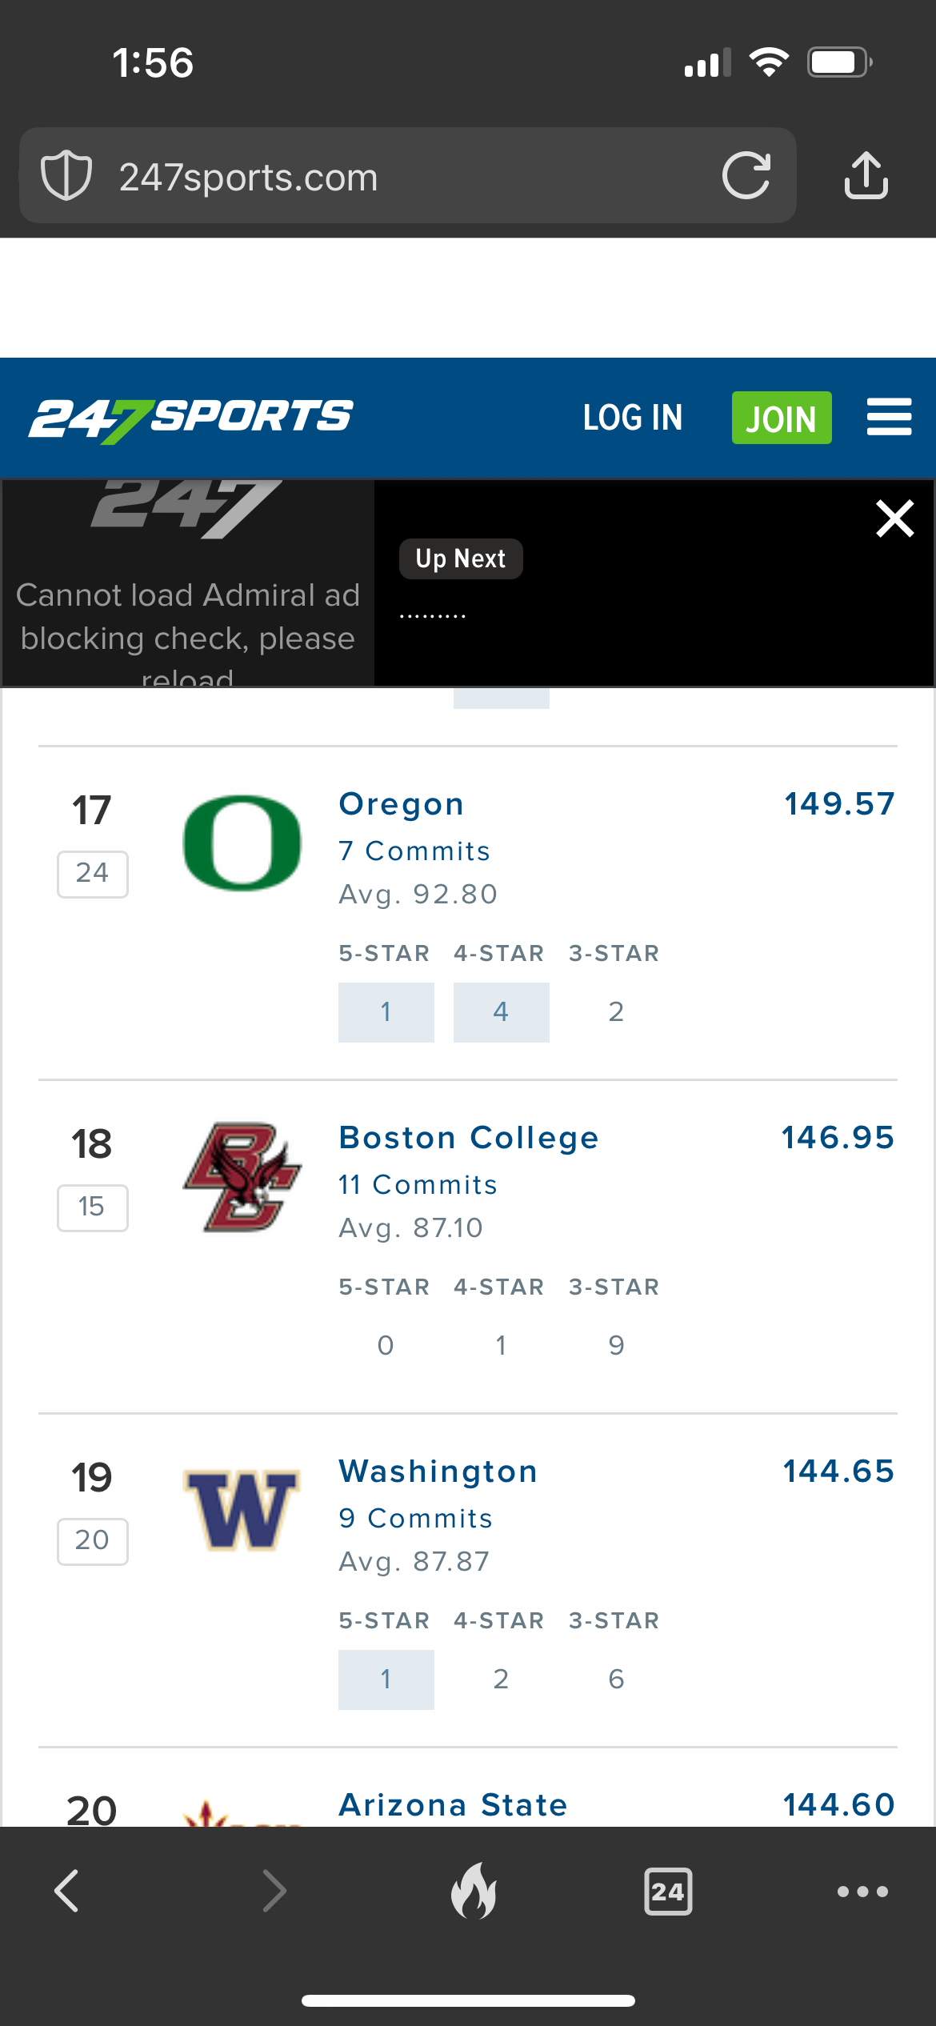Tap the 247Sports home logo
Image resolution: width=936 pixels, height=2026 pixels.
pyautogui.click(x=191, y=418)
